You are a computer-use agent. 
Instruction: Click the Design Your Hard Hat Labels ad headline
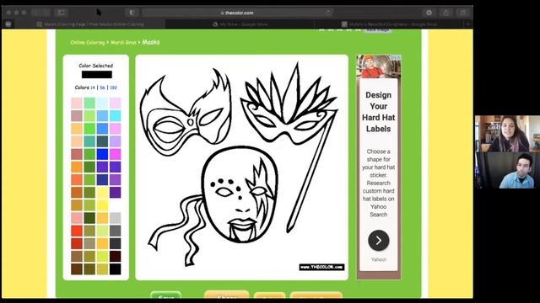click(x=379, y=112)
